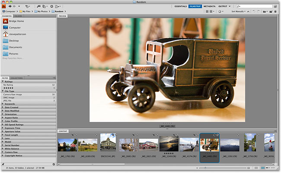Image resolution: width=281 pixels, height=173 pixels.
Task: Click the browse quality thumbnail icon
Action: [x=207, y=12]
